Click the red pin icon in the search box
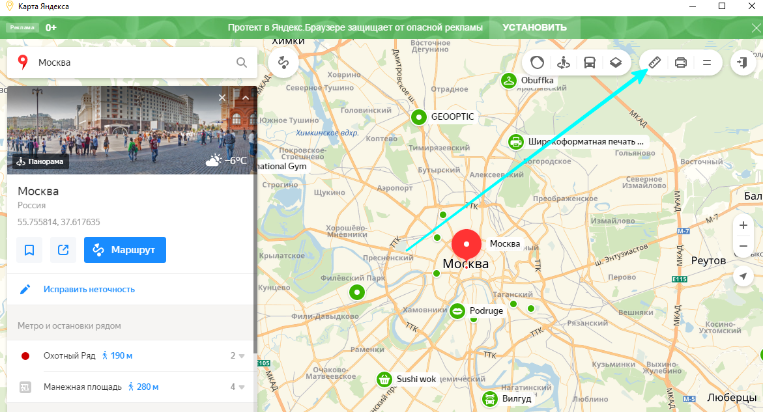Viewport: 763px width, 412px height. click(x=22, y=62)
